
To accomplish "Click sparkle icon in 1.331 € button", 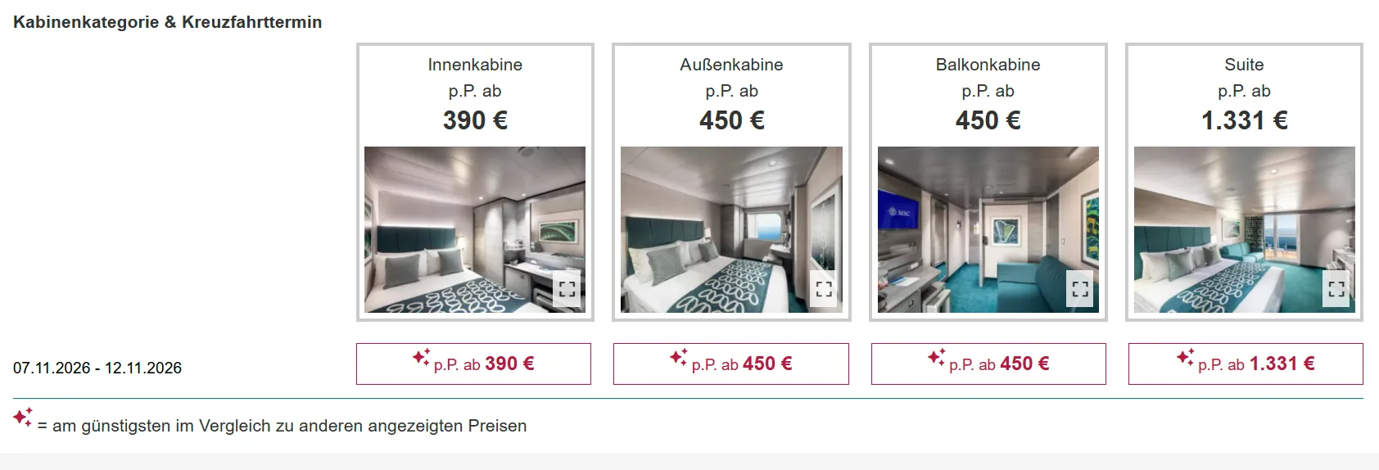I will point(1185,357).
